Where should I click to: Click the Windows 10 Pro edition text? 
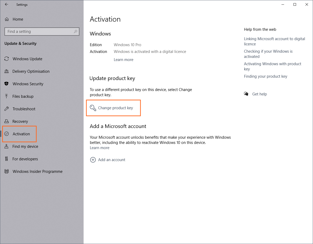[128, 45]
